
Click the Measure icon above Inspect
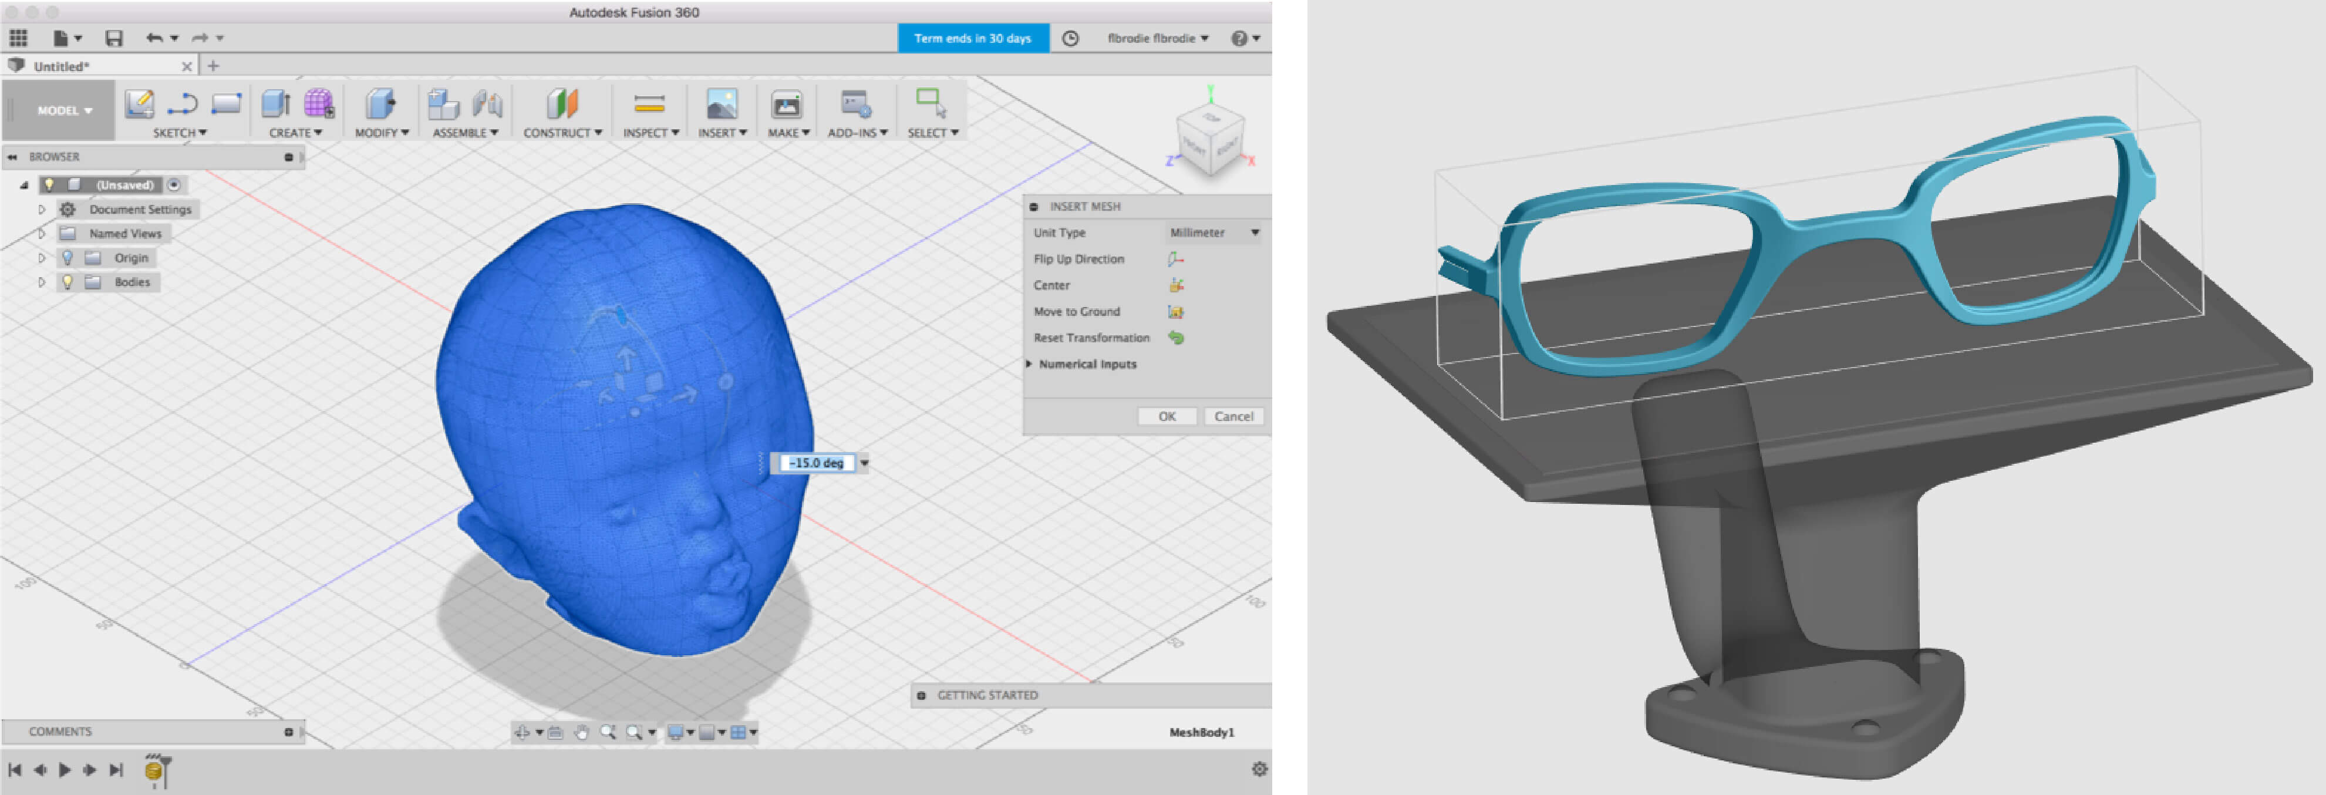(x=649, y=104)
